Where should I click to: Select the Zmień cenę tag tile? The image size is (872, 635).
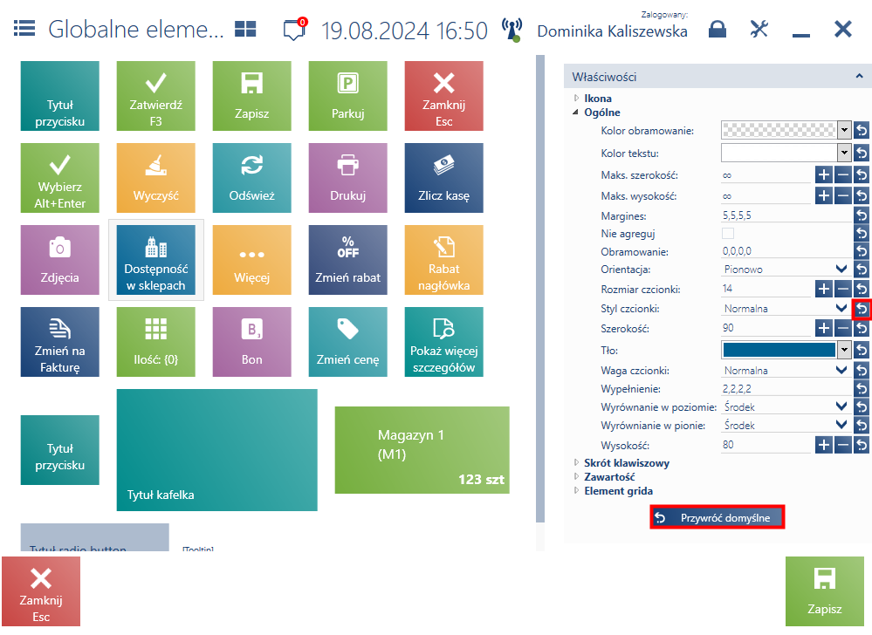[348, 342]
